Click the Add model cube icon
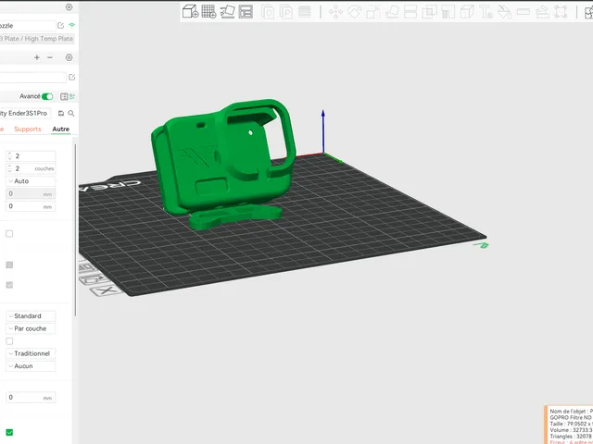Screen dimensions: 593x444 (190, 11)
